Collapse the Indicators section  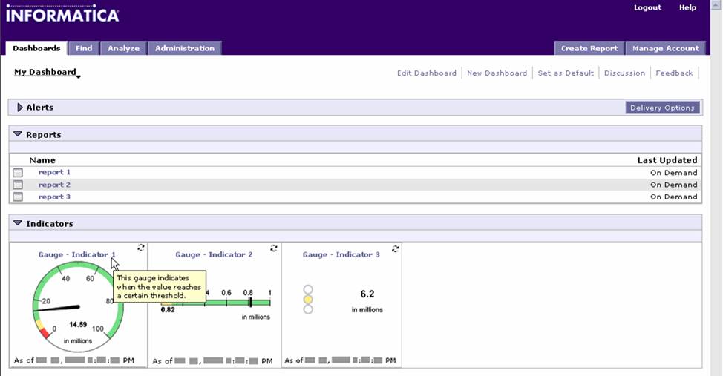pos(18,223)
